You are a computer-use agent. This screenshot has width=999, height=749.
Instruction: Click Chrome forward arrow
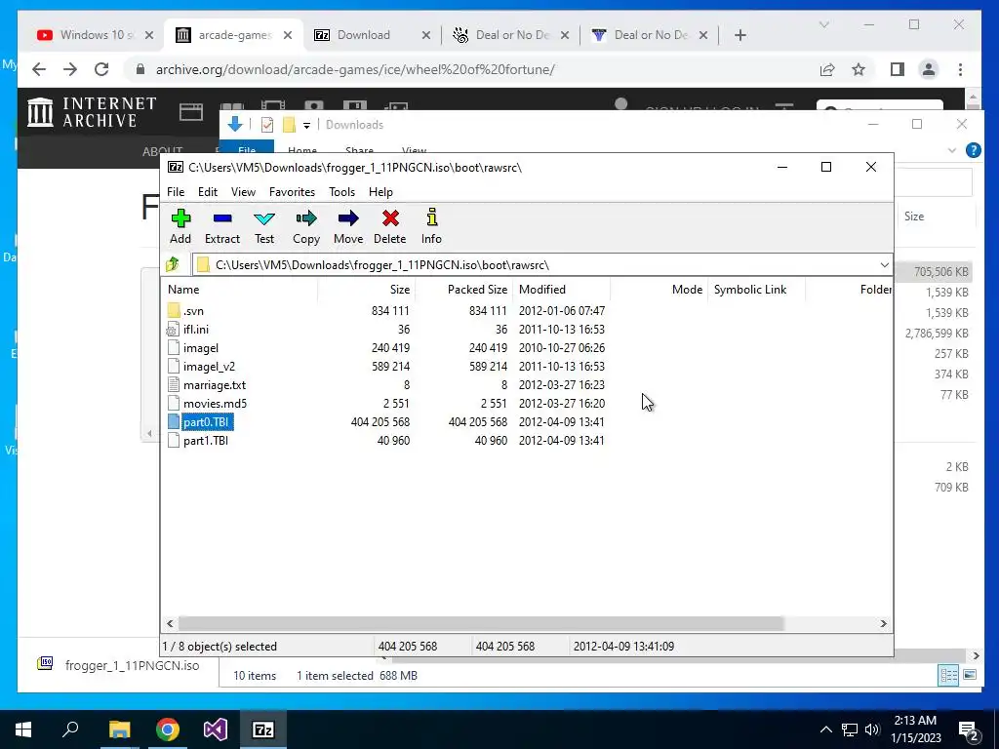(x=70, y=69)
